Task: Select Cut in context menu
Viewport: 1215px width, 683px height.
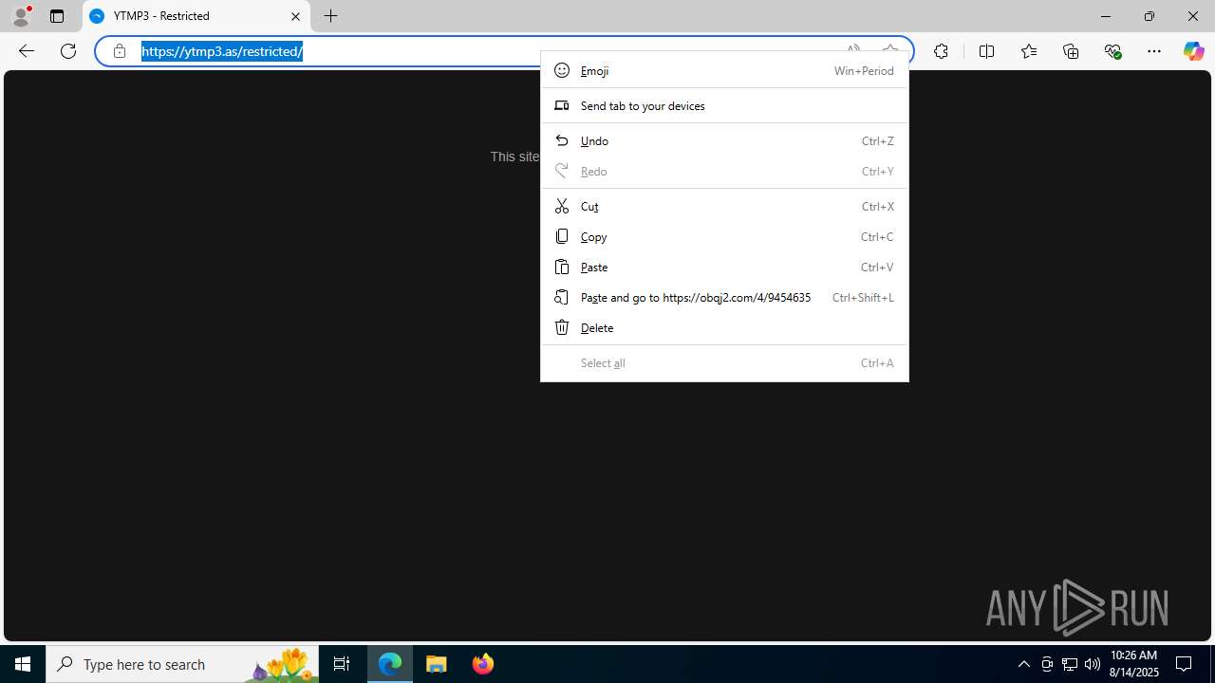Action: coord(724,206)
